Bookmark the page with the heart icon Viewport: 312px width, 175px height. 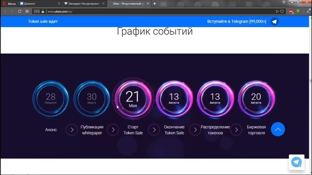[x=282, y=12]
